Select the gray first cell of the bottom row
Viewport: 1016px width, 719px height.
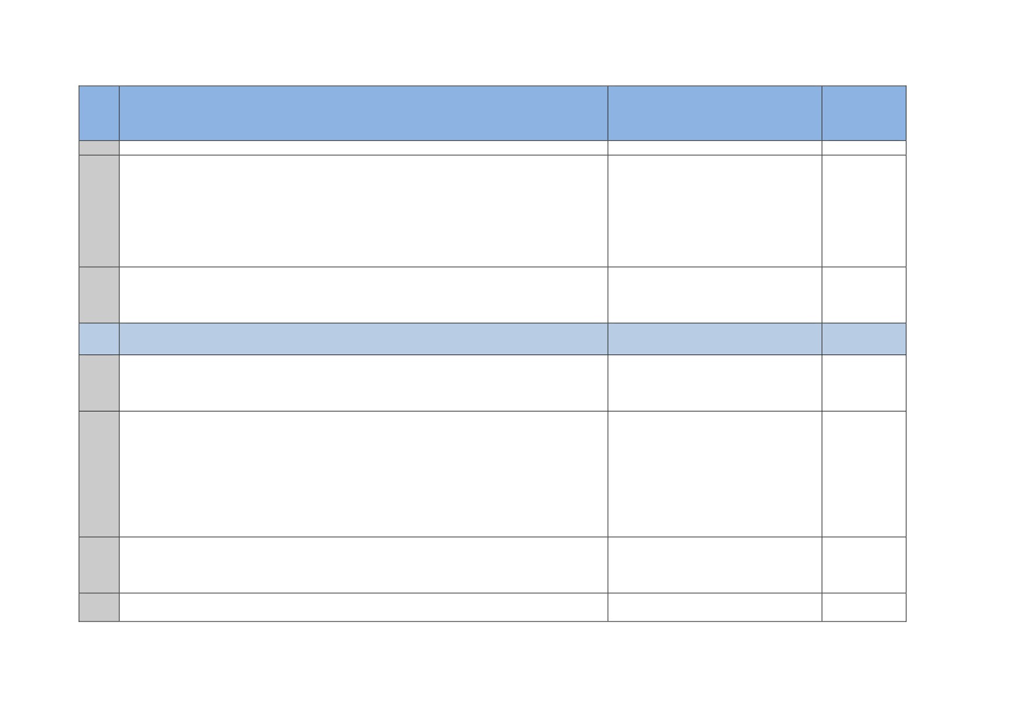99,608
